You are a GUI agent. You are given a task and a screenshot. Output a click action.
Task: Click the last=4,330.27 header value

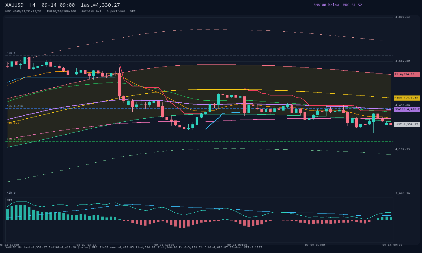(x=100, y=5)
